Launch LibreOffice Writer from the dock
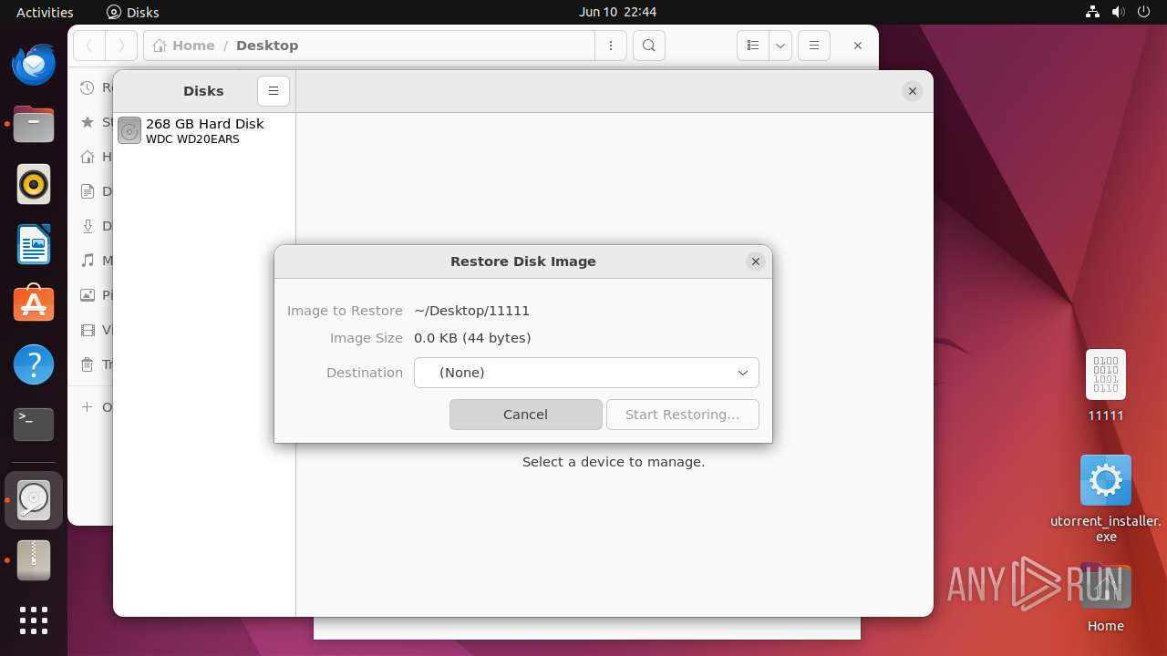The width and height of the screenshot is (1167, 656). [x=34, y=245]
